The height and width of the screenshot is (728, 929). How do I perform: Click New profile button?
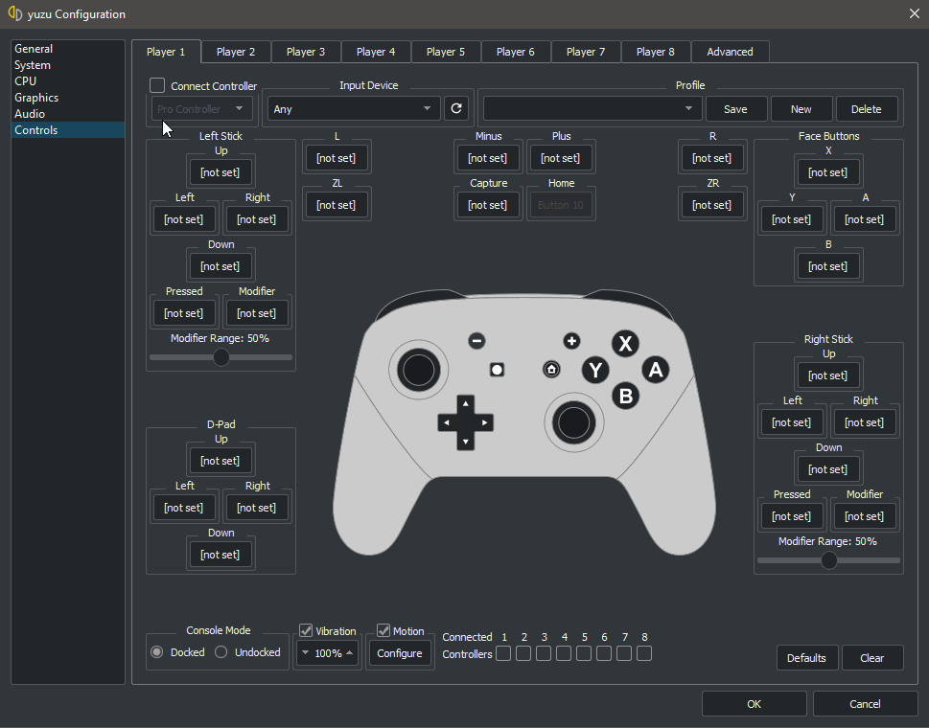[x=801, y=109]
